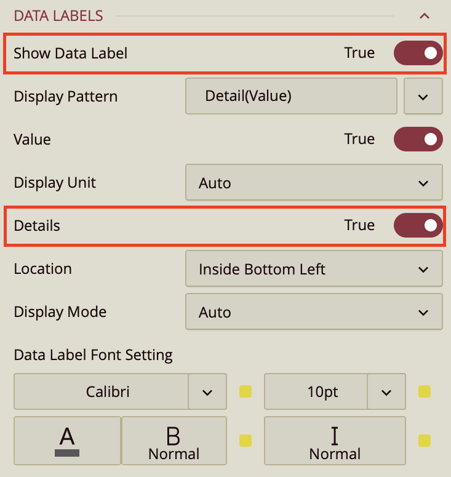Collapse the Data Labels section chevron
451x477 pixels.
424,16
